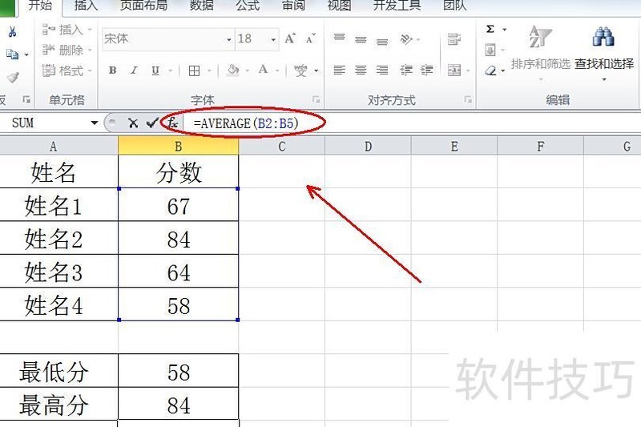This screenshot has width=641, height=427.
Task: Open the 视图 View tab
Action: coord(339,5)
